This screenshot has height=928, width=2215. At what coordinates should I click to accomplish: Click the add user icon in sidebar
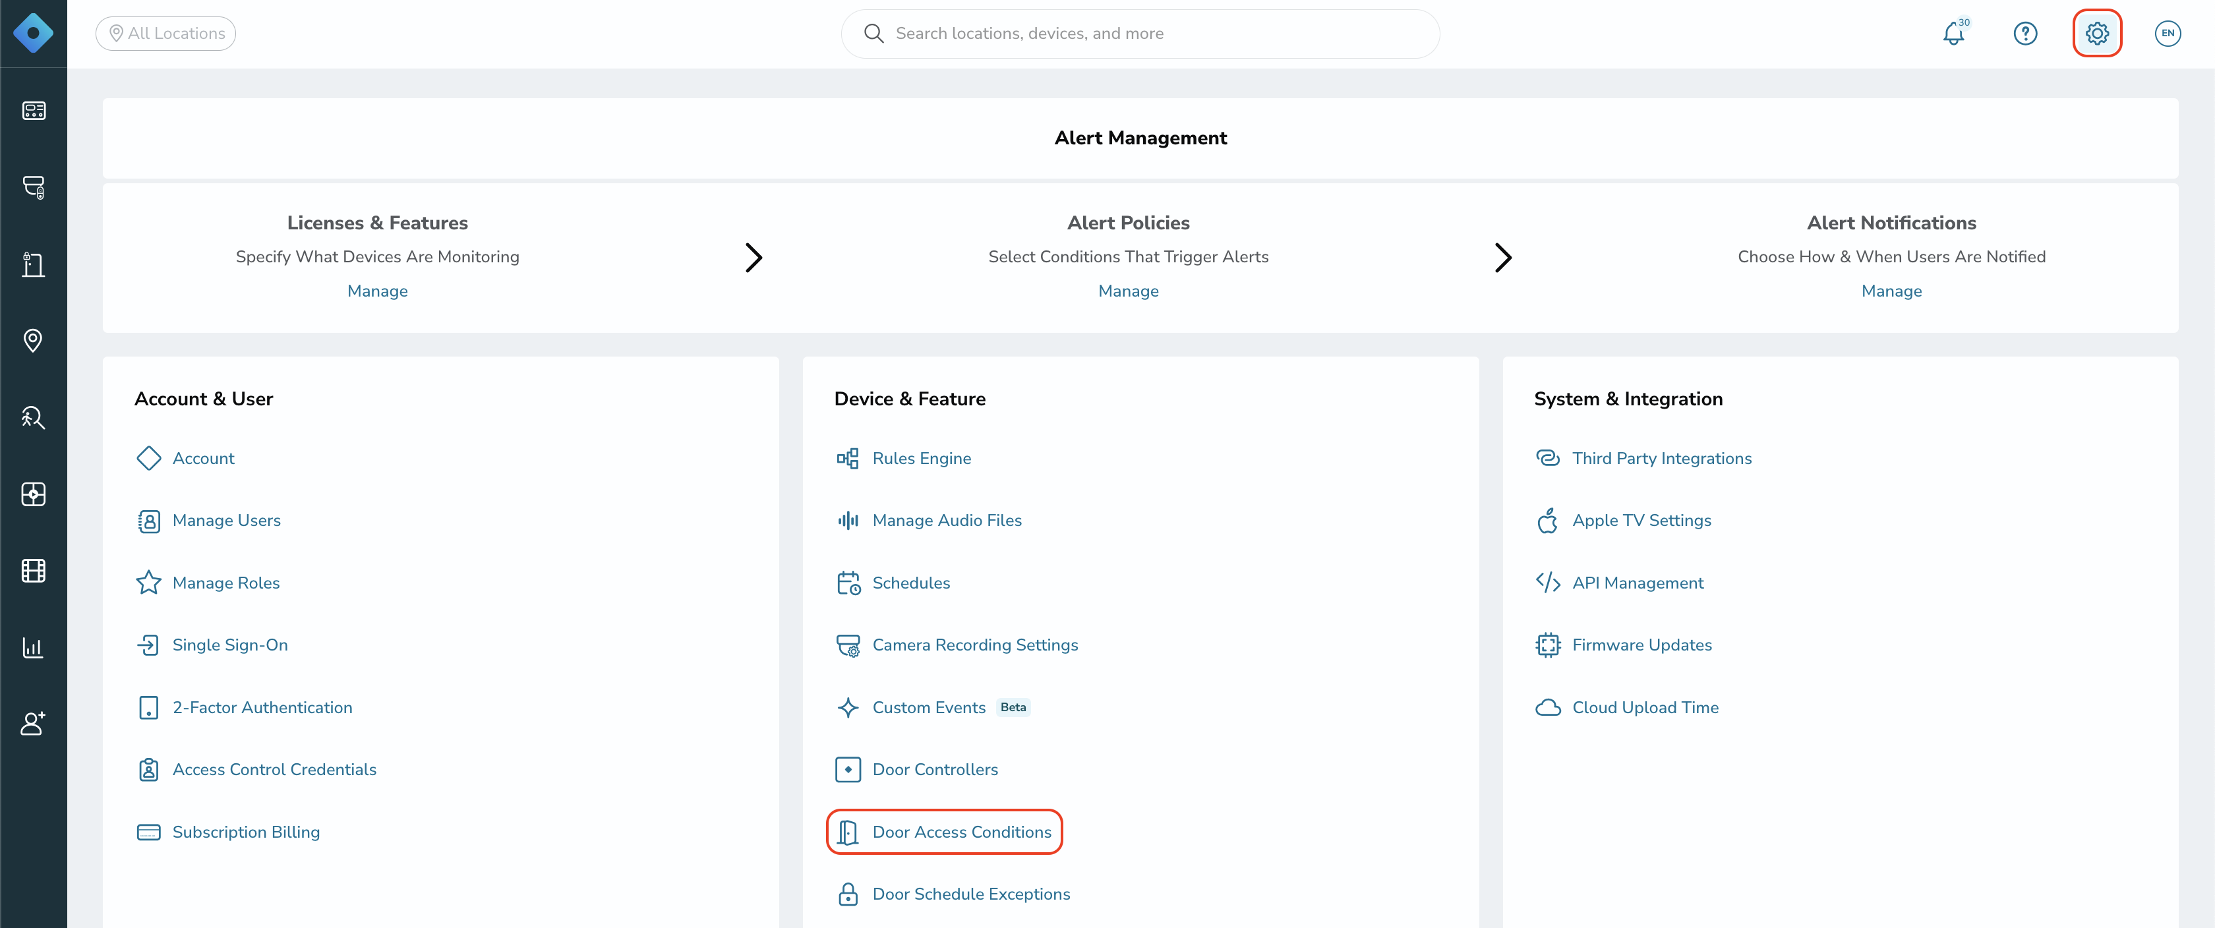(x=34, y=723)
